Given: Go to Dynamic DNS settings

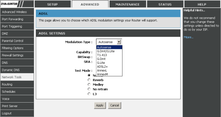Looking at the screenshot, I should (17, 70).
